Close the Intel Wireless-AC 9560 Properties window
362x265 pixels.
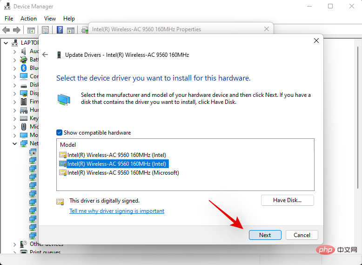click(x=267, y=29)
